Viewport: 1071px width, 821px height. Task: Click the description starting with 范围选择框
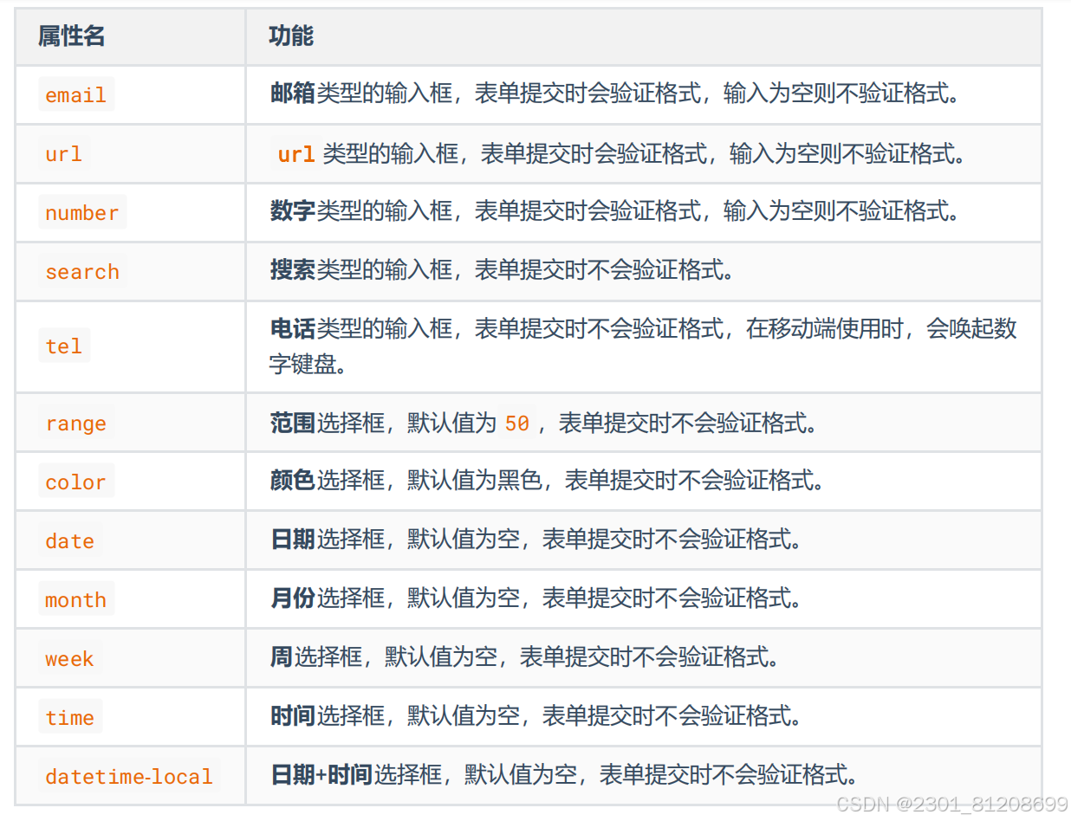tap(543, 423)
